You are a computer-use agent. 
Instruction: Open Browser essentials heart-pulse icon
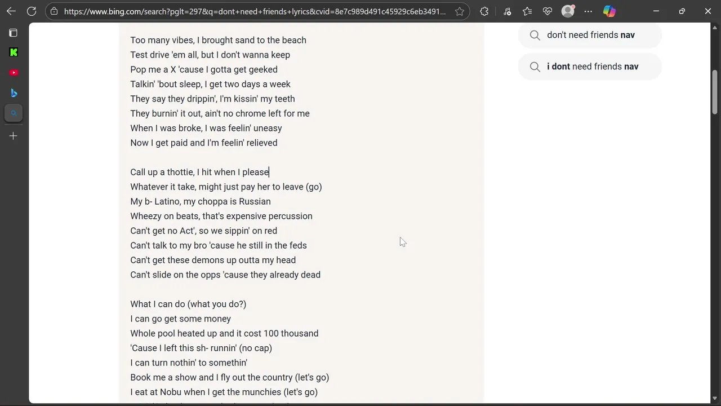click(548, 11)
